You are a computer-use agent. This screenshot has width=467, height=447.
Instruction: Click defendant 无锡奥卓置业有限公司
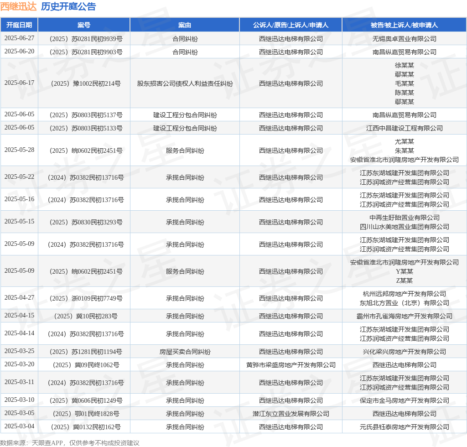coord(404,39)
